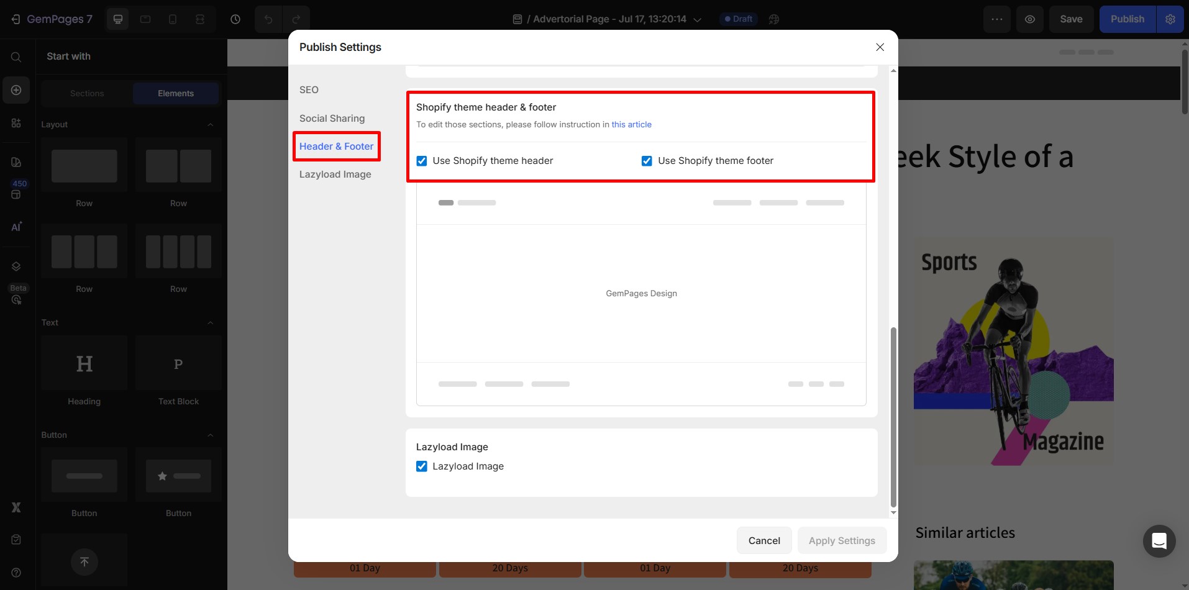The image size is (1189, 590).
Task: Open the AI assistant in sidebar
Action: click(16, 227)
